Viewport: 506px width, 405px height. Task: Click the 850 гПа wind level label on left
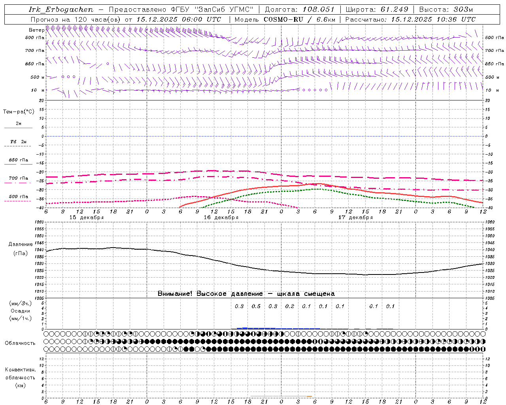tap(35, 64)
